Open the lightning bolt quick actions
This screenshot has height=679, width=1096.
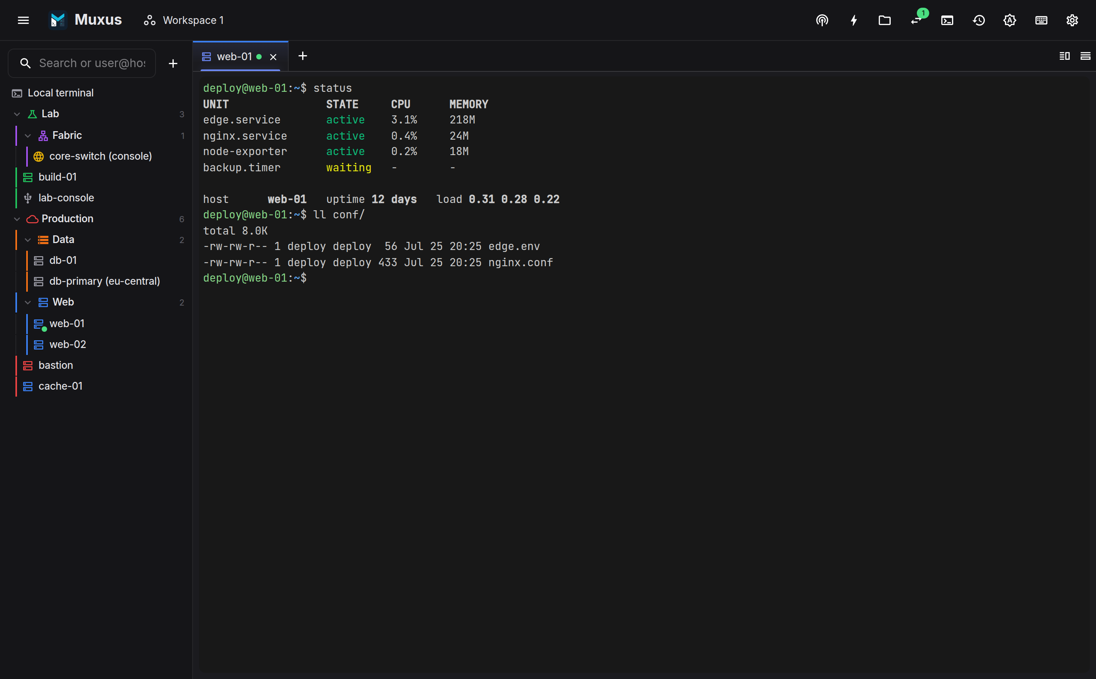pyautogui.click(x=853, y=20)
